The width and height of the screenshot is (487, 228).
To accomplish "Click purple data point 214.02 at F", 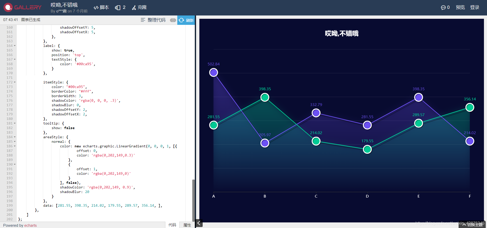I will [x=470, y=141].
